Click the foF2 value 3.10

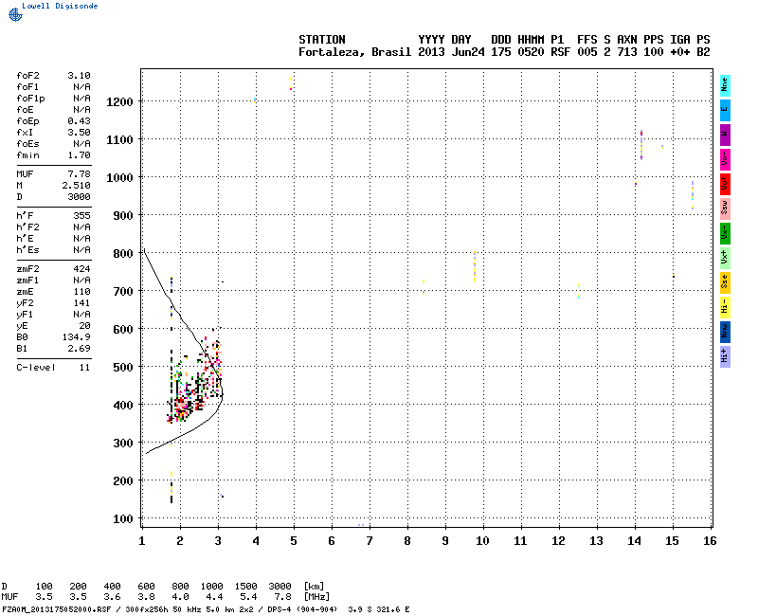click(79, 76)
